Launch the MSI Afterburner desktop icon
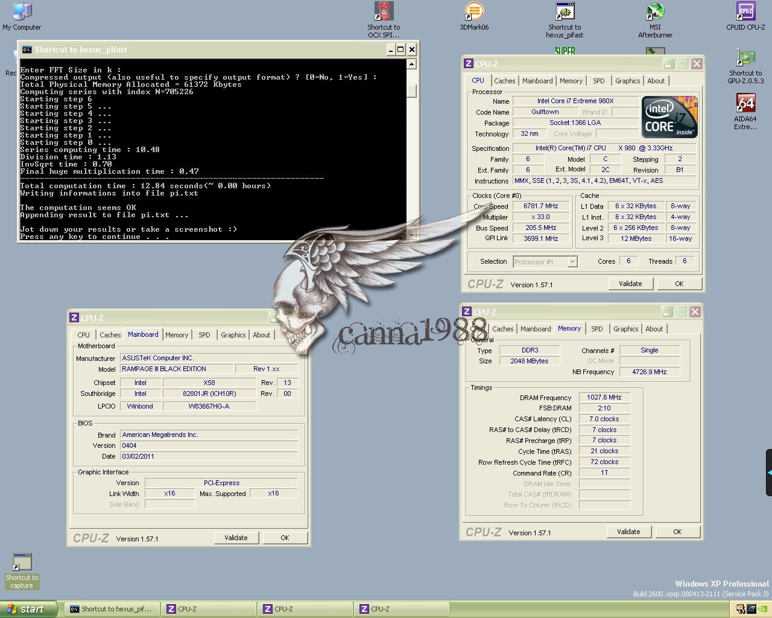Image resolution: width=772 pixels, height=618 pixels. coord(655,20)
